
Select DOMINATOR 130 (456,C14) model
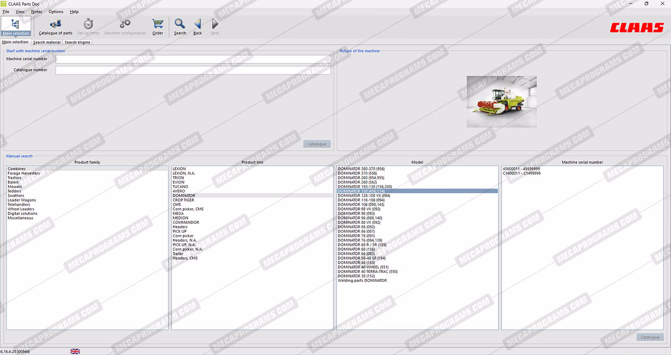click(x=418, y=191)
